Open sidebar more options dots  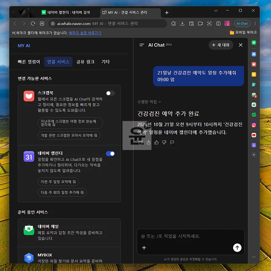[254, 257]
